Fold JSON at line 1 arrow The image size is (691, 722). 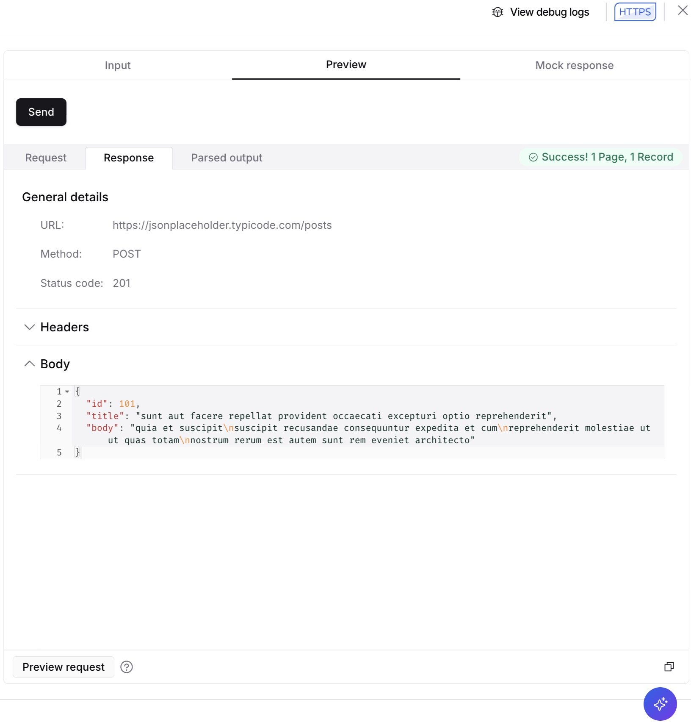click(67, 392)
